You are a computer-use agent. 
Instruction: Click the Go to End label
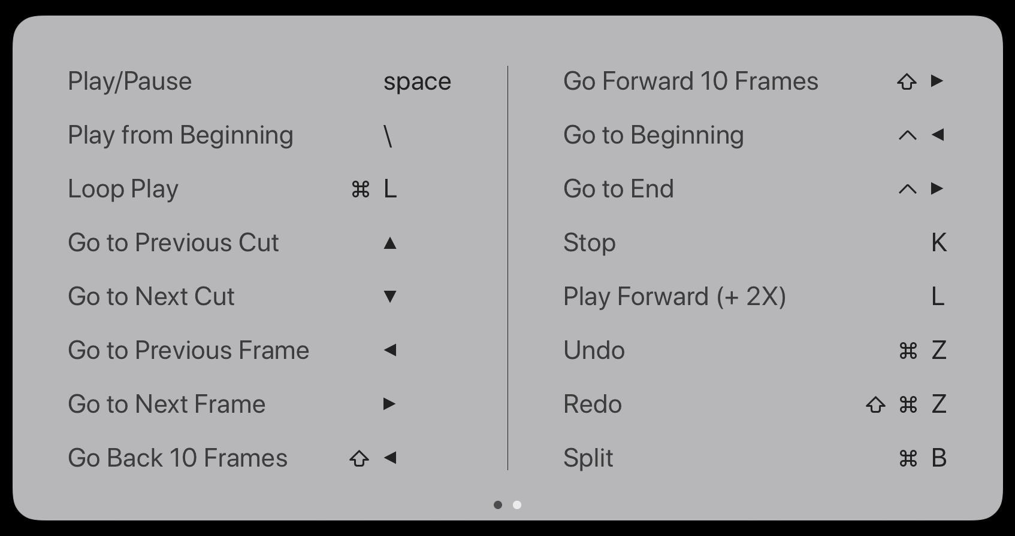click(618, 189)
